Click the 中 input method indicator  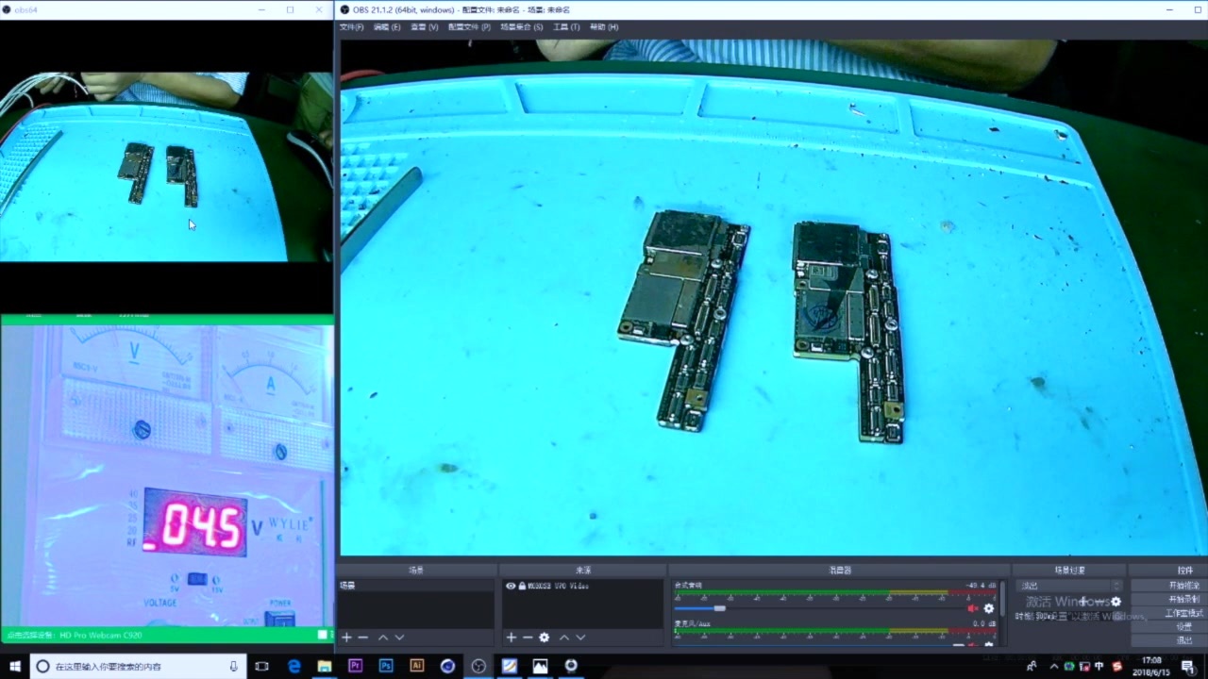pyautogui.click(x=1099, y=667)
